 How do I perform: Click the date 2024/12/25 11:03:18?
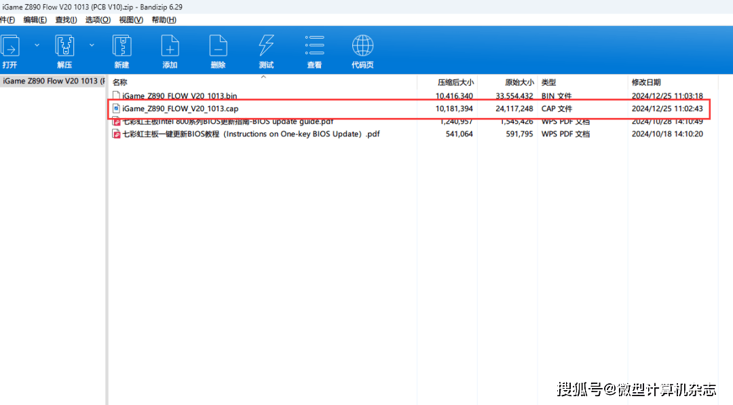point(667,96)
